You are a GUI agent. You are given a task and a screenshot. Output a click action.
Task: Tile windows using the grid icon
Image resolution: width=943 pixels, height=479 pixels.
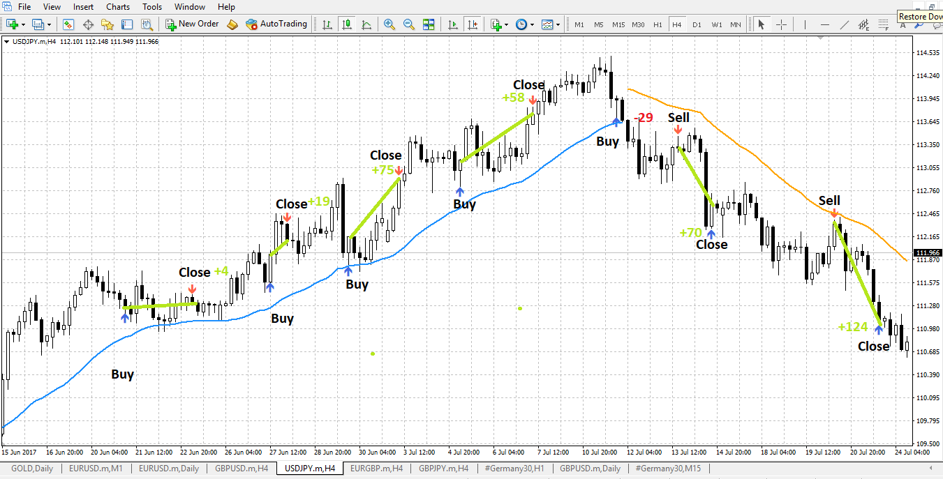pyautogui.click(x=429, y=24)
